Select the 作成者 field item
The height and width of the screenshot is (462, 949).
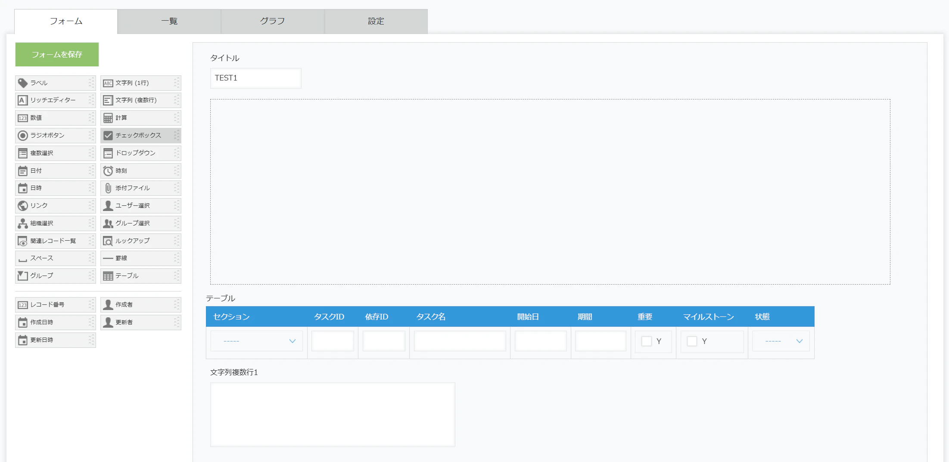[x=141, y=305]
